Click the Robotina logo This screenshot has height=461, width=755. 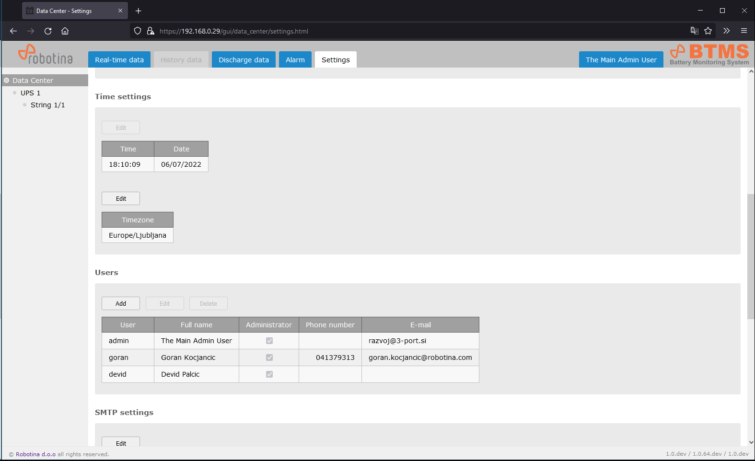46,54
